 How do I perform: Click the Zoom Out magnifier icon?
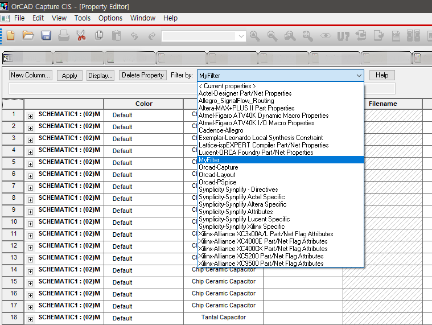[x=272, y=36]
